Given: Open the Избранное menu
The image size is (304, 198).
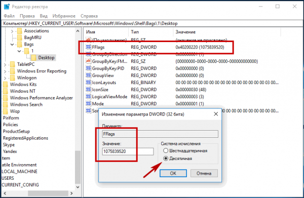Looking at the screenshot, I should [64, 16].
